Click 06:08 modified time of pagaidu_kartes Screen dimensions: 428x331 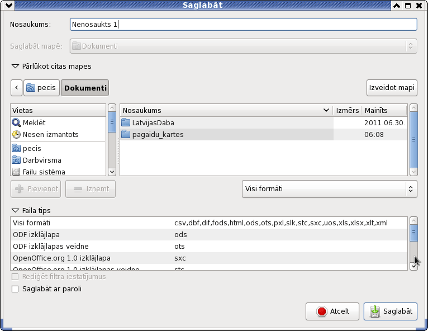click(374, 134)
